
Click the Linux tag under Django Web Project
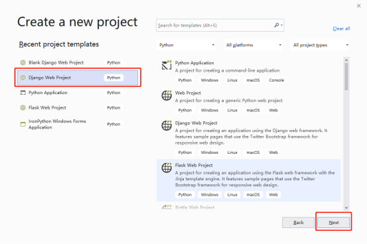(x=232, y=152)
